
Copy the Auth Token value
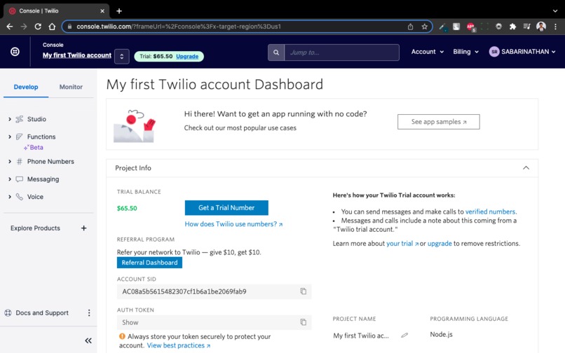(304, 322)
